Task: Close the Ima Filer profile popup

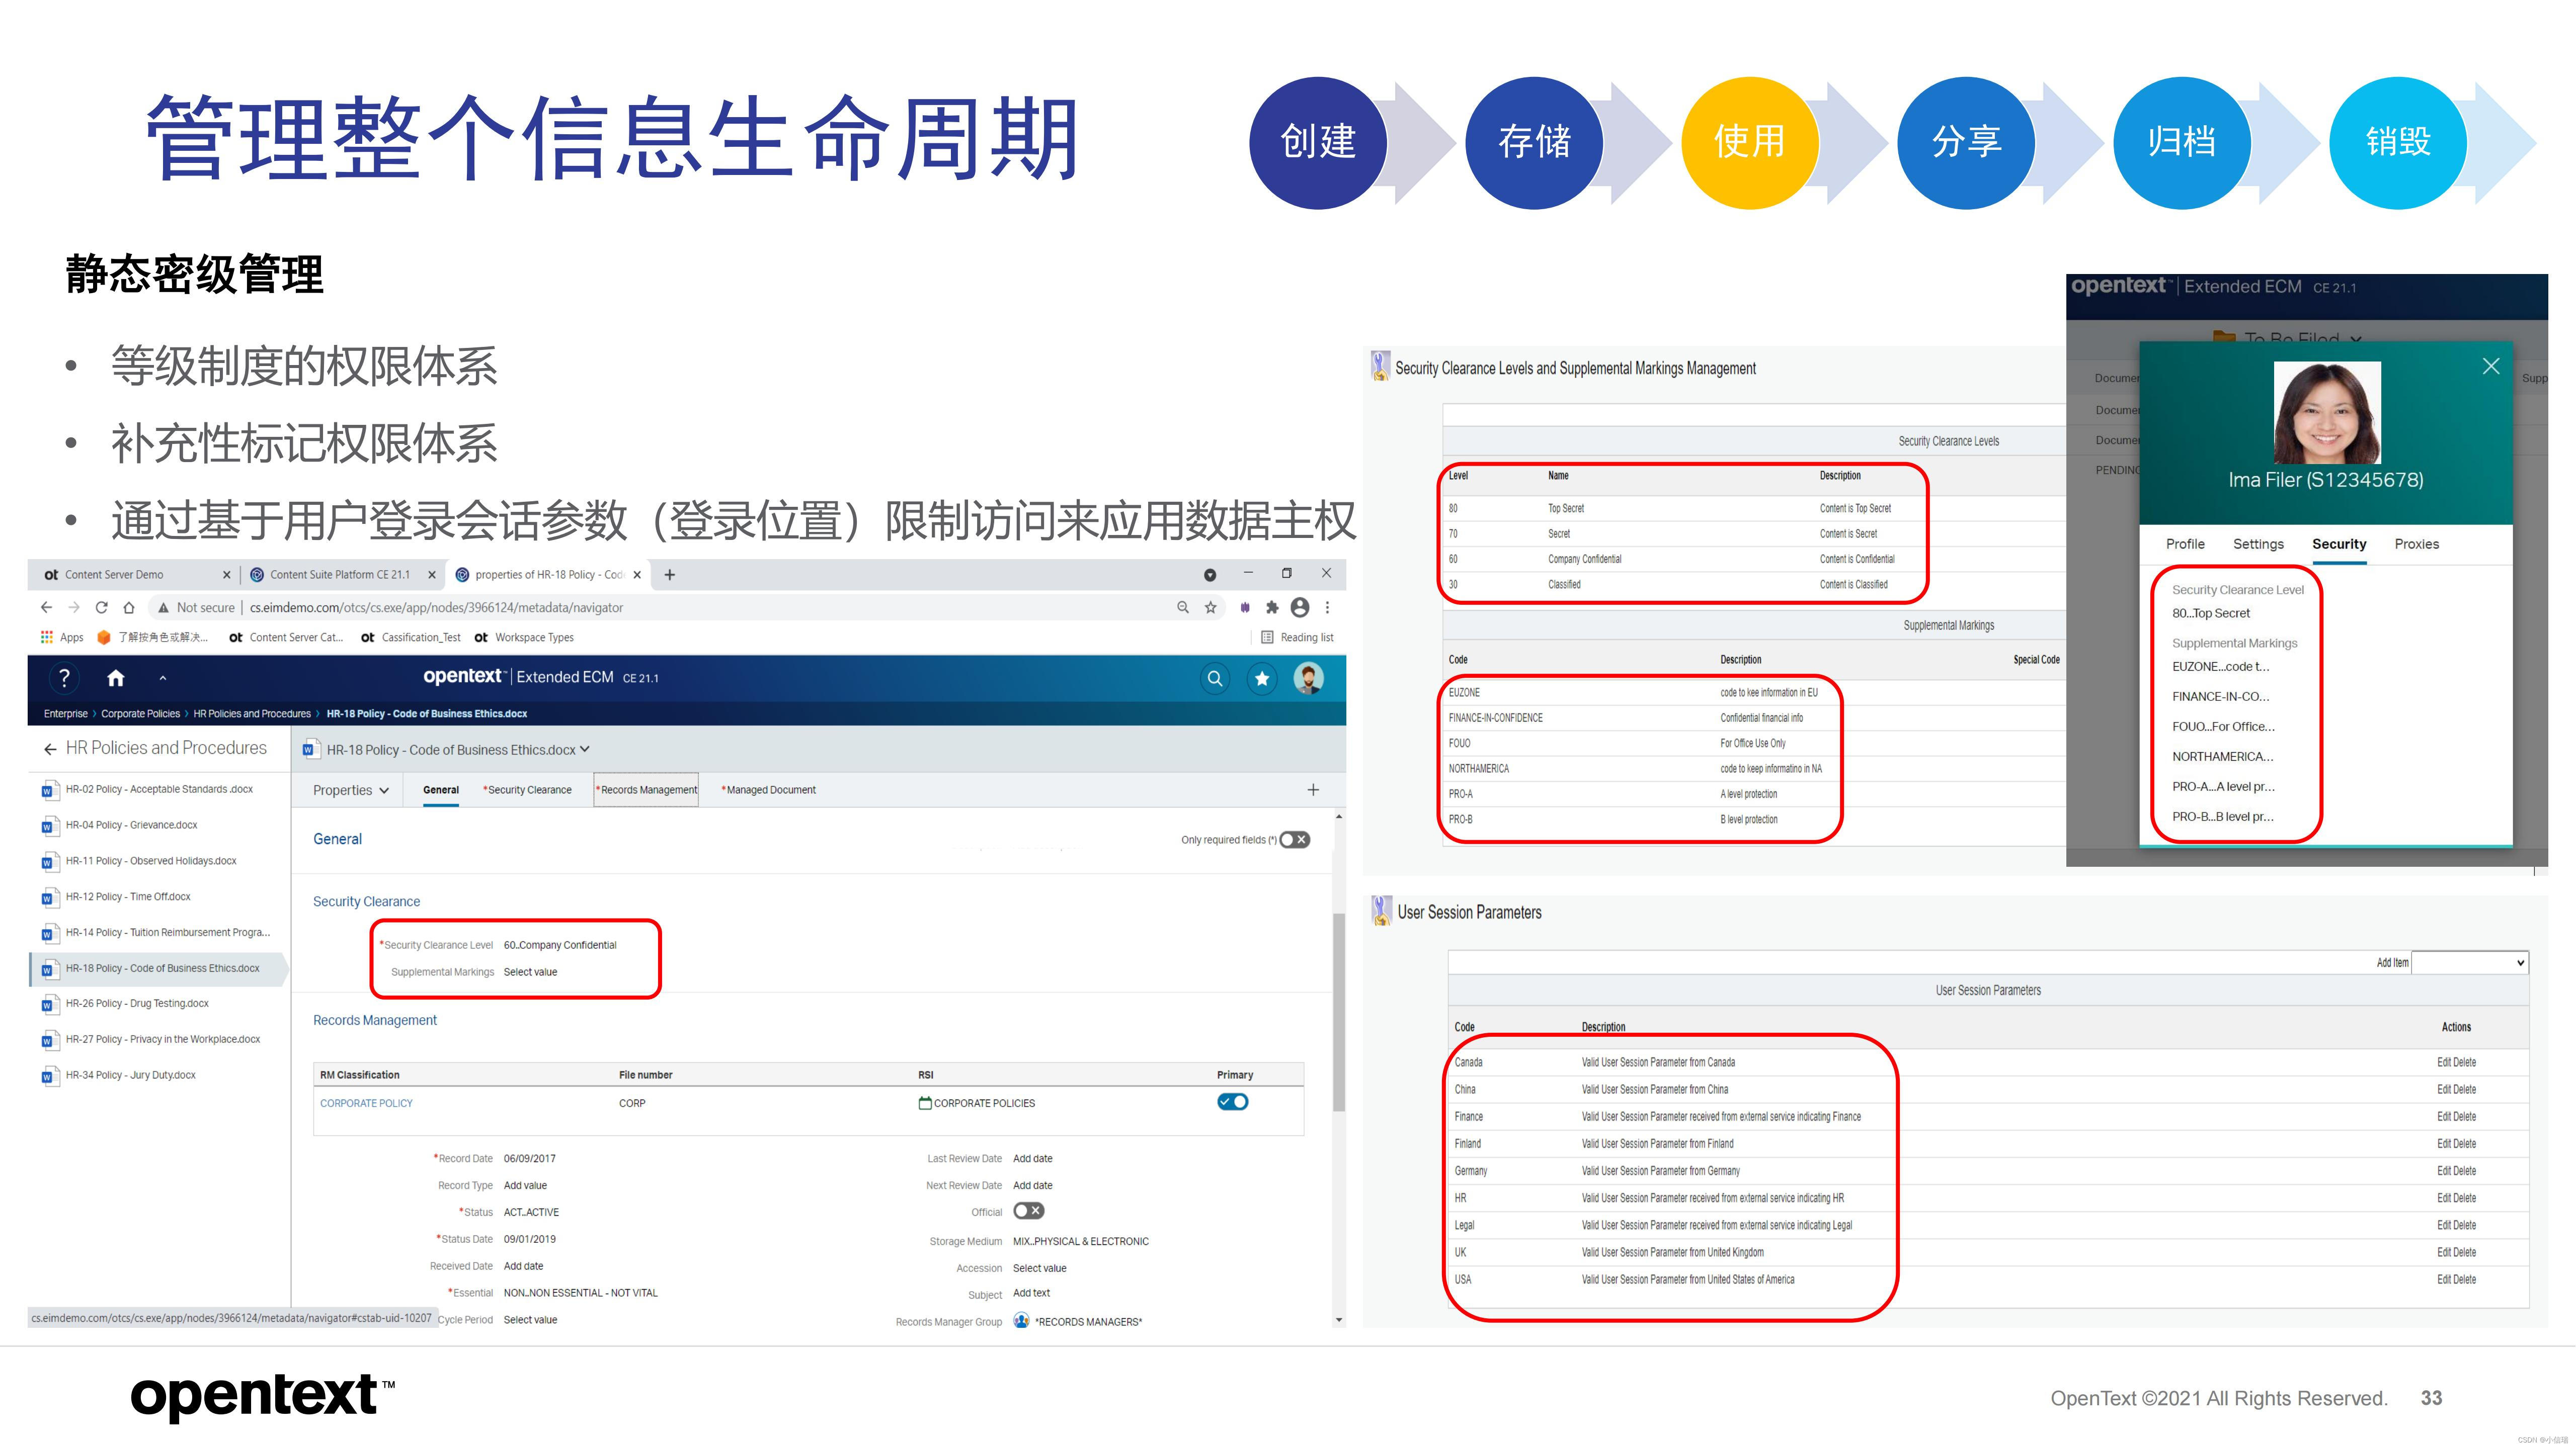Action: tap(2490, 367)
